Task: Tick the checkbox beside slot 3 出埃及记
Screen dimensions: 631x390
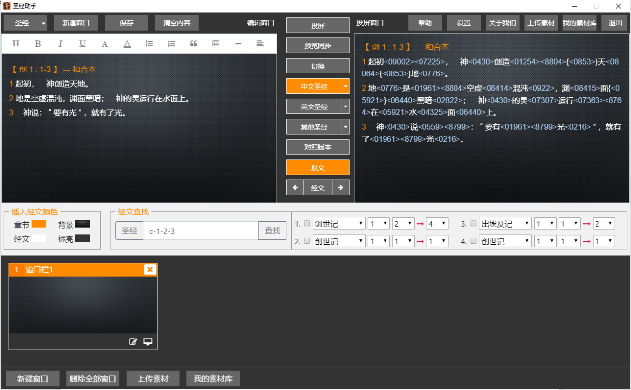Action: pos(473,224)
